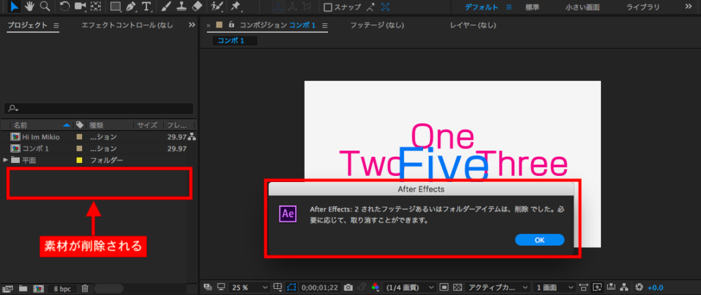Select the Rotation tool
The height and width of the screenshot is (295, 701).
click(64, 6)
